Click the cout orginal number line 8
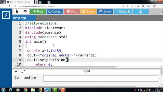The height and width of the screenshot is (92, 163). (62, 55)
